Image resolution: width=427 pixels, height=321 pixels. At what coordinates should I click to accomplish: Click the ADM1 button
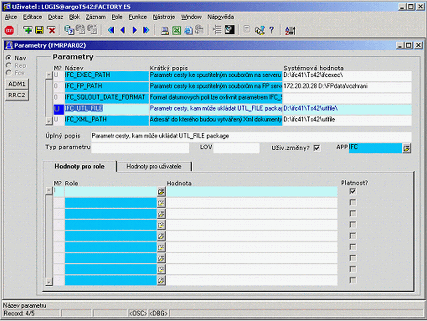tap(17, 84)
